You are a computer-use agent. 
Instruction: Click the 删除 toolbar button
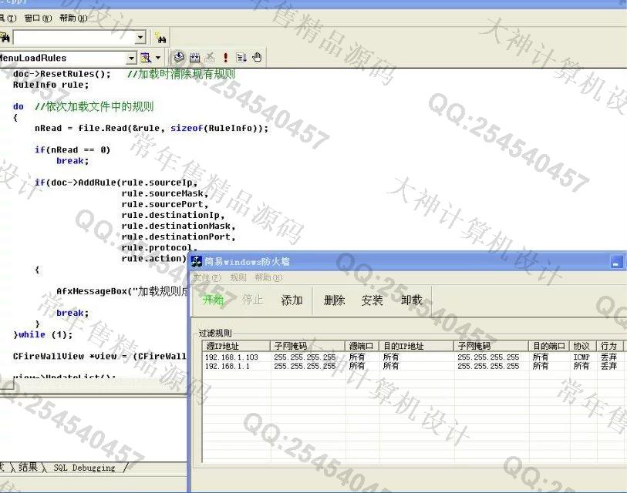coord(334,300)
